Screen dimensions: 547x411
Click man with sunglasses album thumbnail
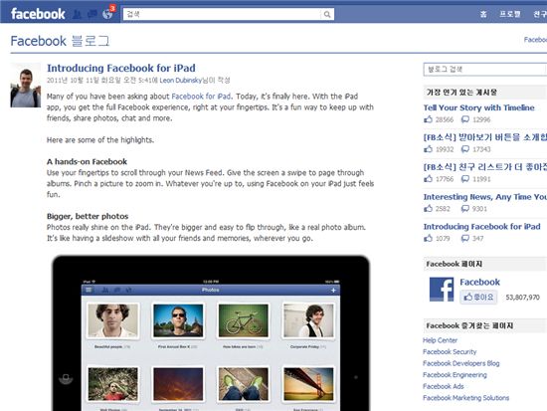[x=178, y=320]
